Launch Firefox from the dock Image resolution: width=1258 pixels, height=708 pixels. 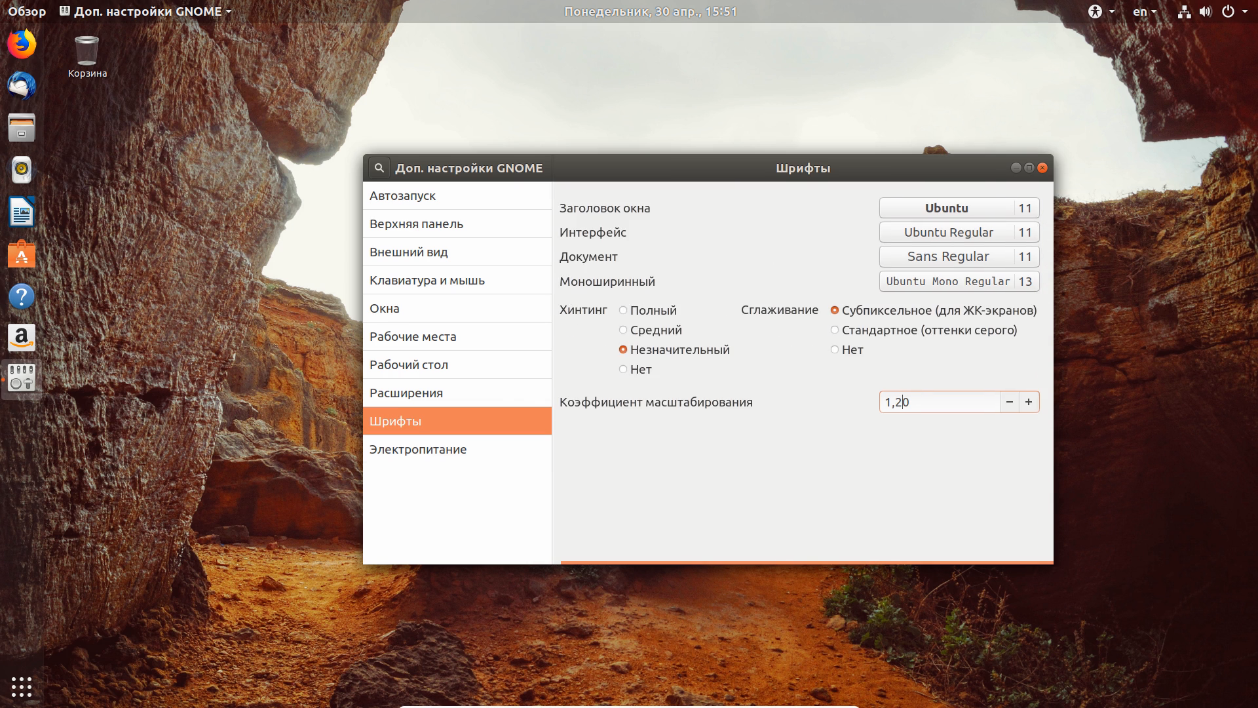pos(22,44)
